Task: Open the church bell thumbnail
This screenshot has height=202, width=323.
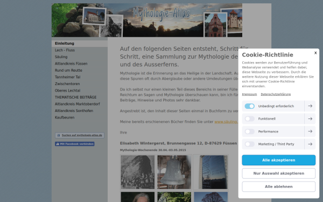Action: click(174, 172)
